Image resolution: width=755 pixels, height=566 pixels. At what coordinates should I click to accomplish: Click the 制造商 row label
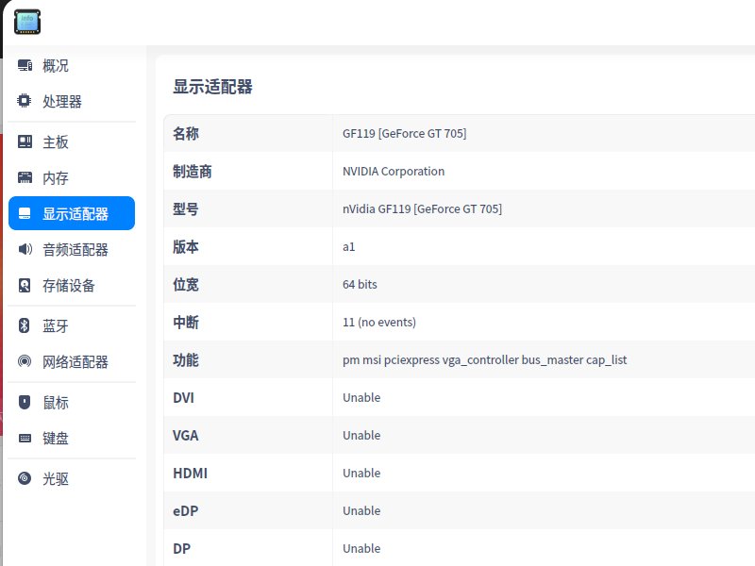[193, 172]
